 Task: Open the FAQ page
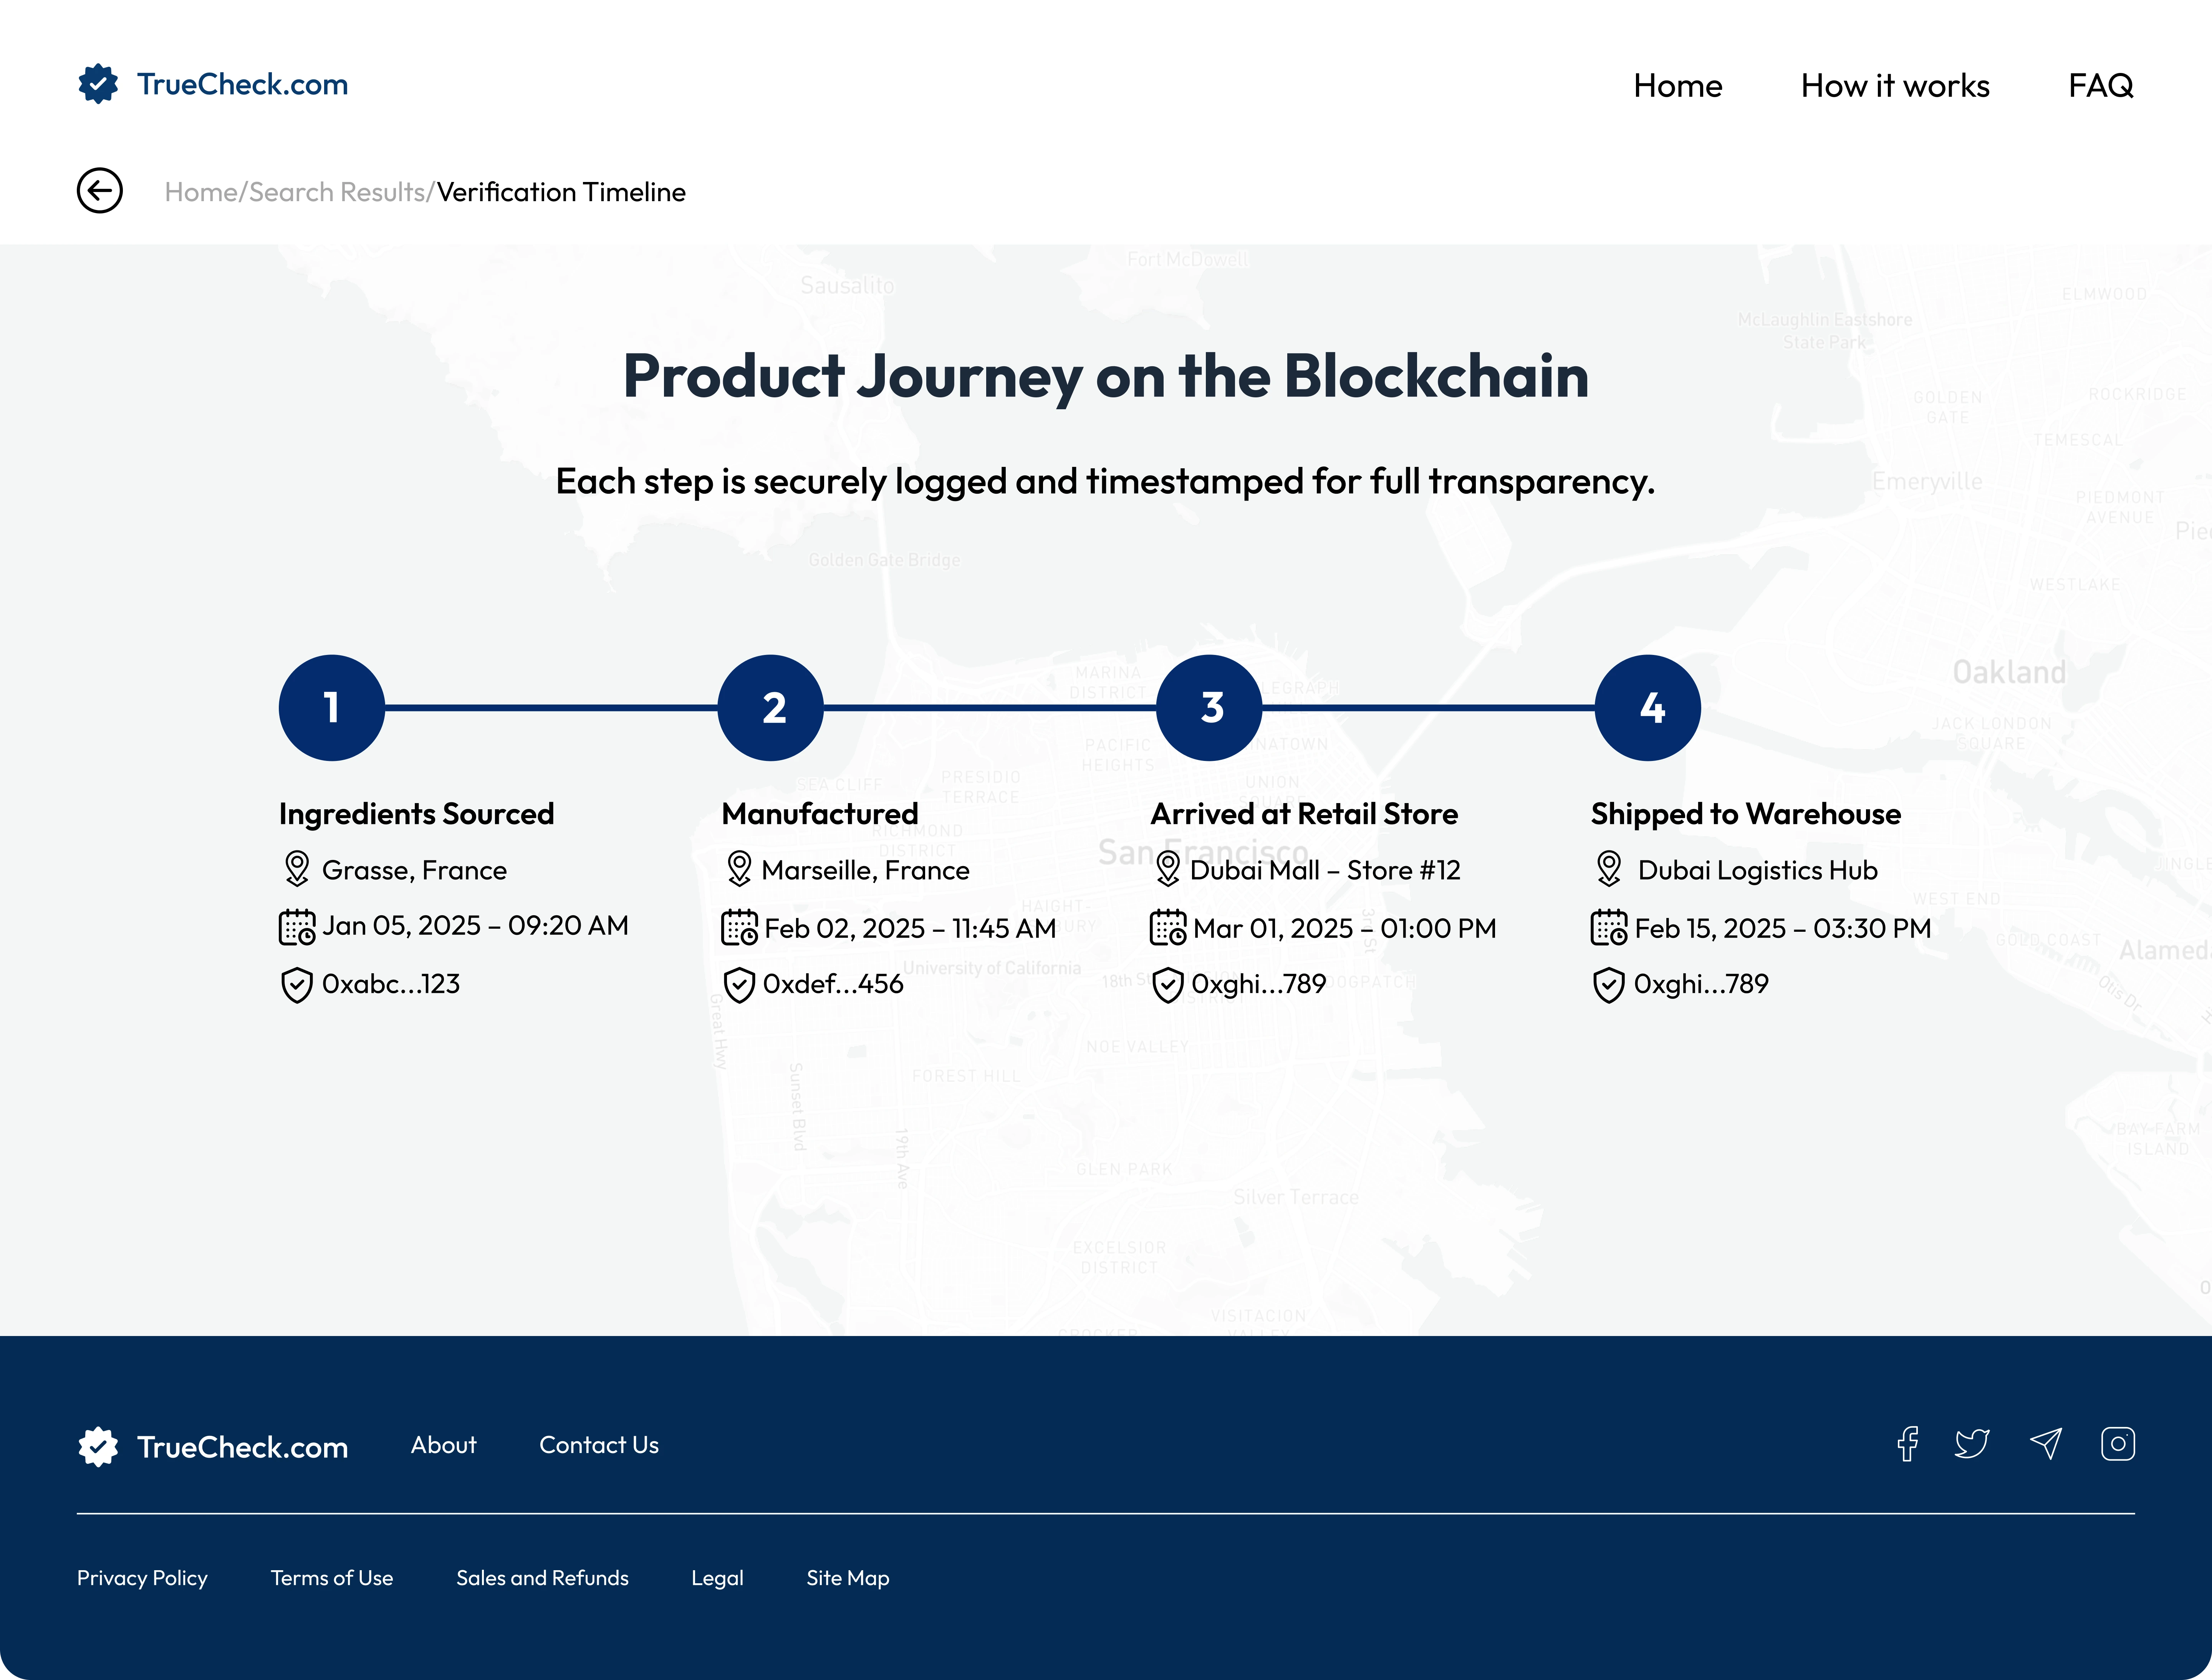[2100, 86]
